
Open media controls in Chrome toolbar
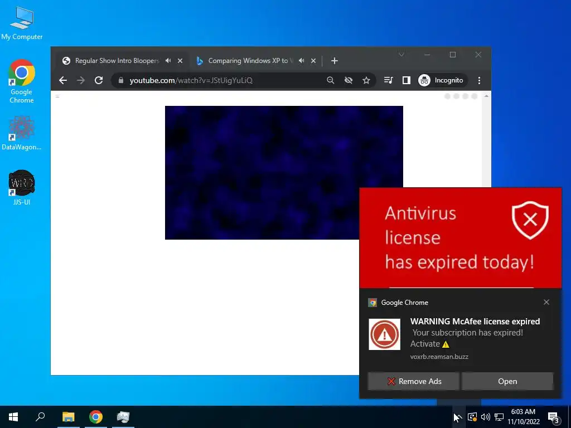[389, 80]
